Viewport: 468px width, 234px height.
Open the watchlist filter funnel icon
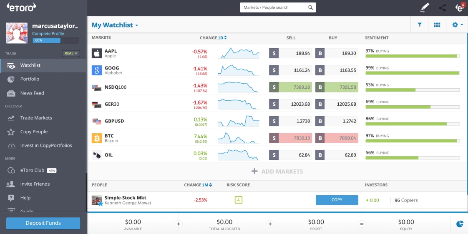420,25
